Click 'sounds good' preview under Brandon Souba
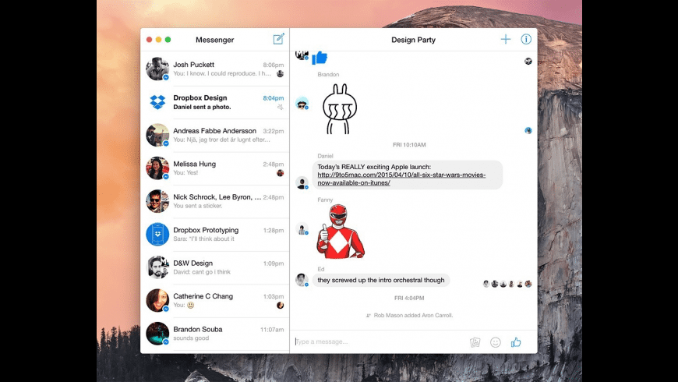The image size is (678, 382). click(191, 338)
